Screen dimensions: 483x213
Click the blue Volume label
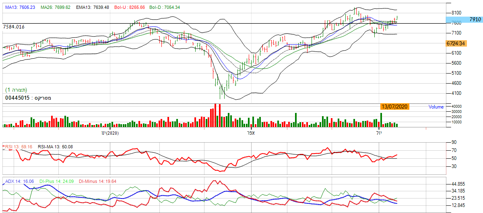436,107
